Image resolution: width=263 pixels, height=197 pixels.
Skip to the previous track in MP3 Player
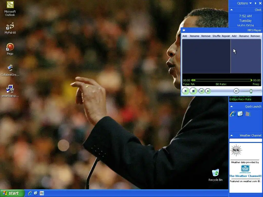pos(201,91)
